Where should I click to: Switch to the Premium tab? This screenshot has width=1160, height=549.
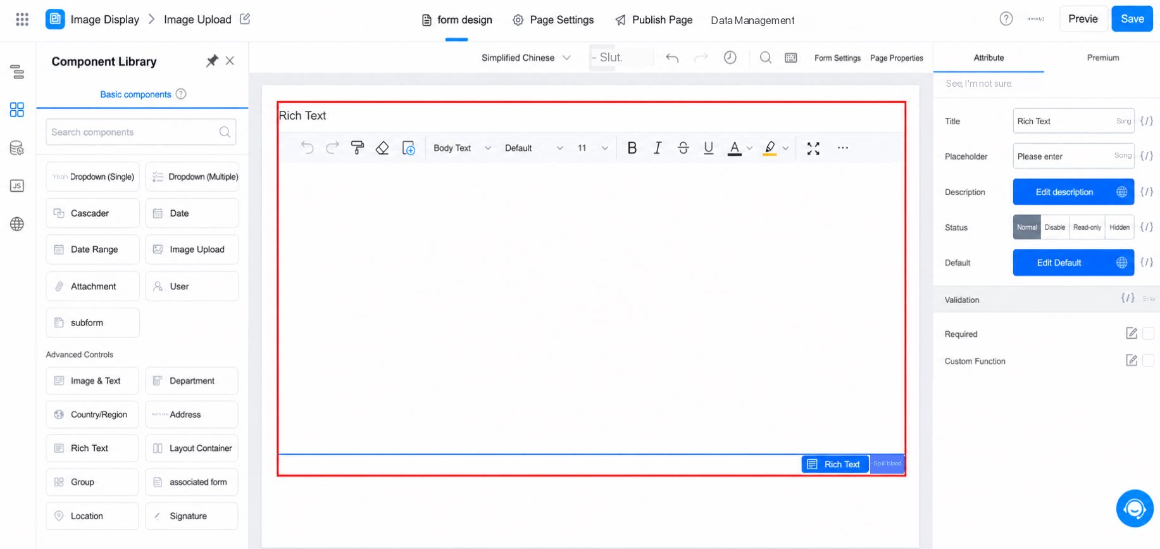click(x=1102, y=58)
